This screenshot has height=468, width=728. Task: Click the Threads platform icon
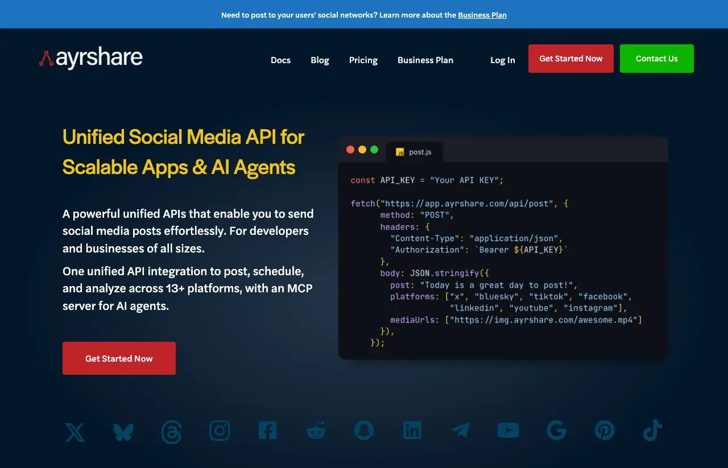171,432
